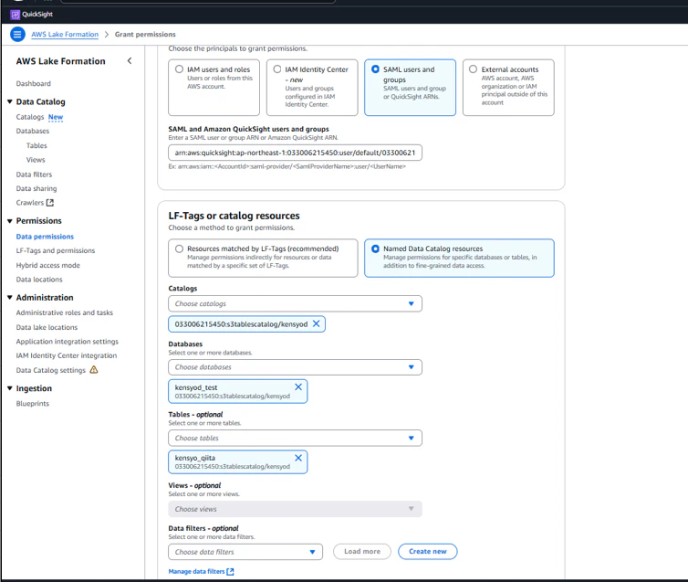The height and width of the screenshot is (582, 688).
Task: Open LF-Tags and permissions page
Action: coord(56,250)
